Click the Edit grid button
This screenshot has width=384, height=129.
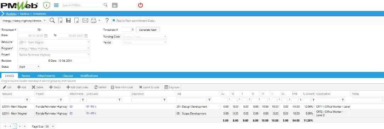pos(7,87)
